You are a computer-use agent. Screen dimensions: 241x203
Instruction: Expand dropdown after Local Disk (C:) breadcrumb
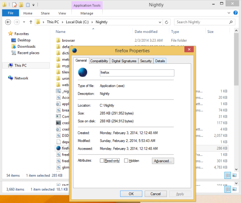click(92, 22)
